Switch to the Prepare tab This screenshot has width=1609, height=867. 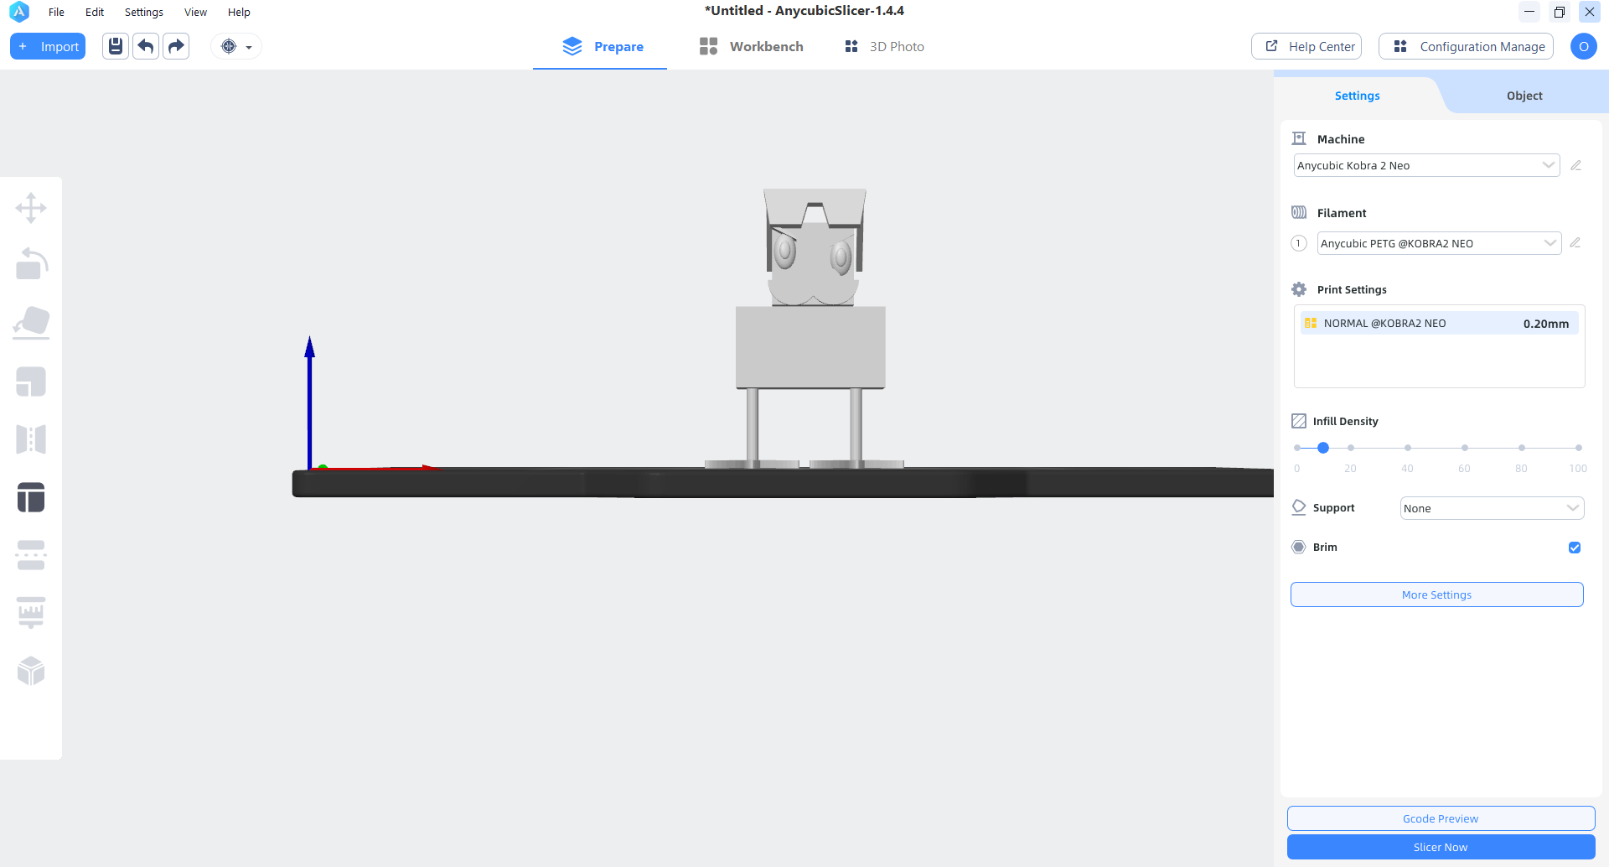602,46
